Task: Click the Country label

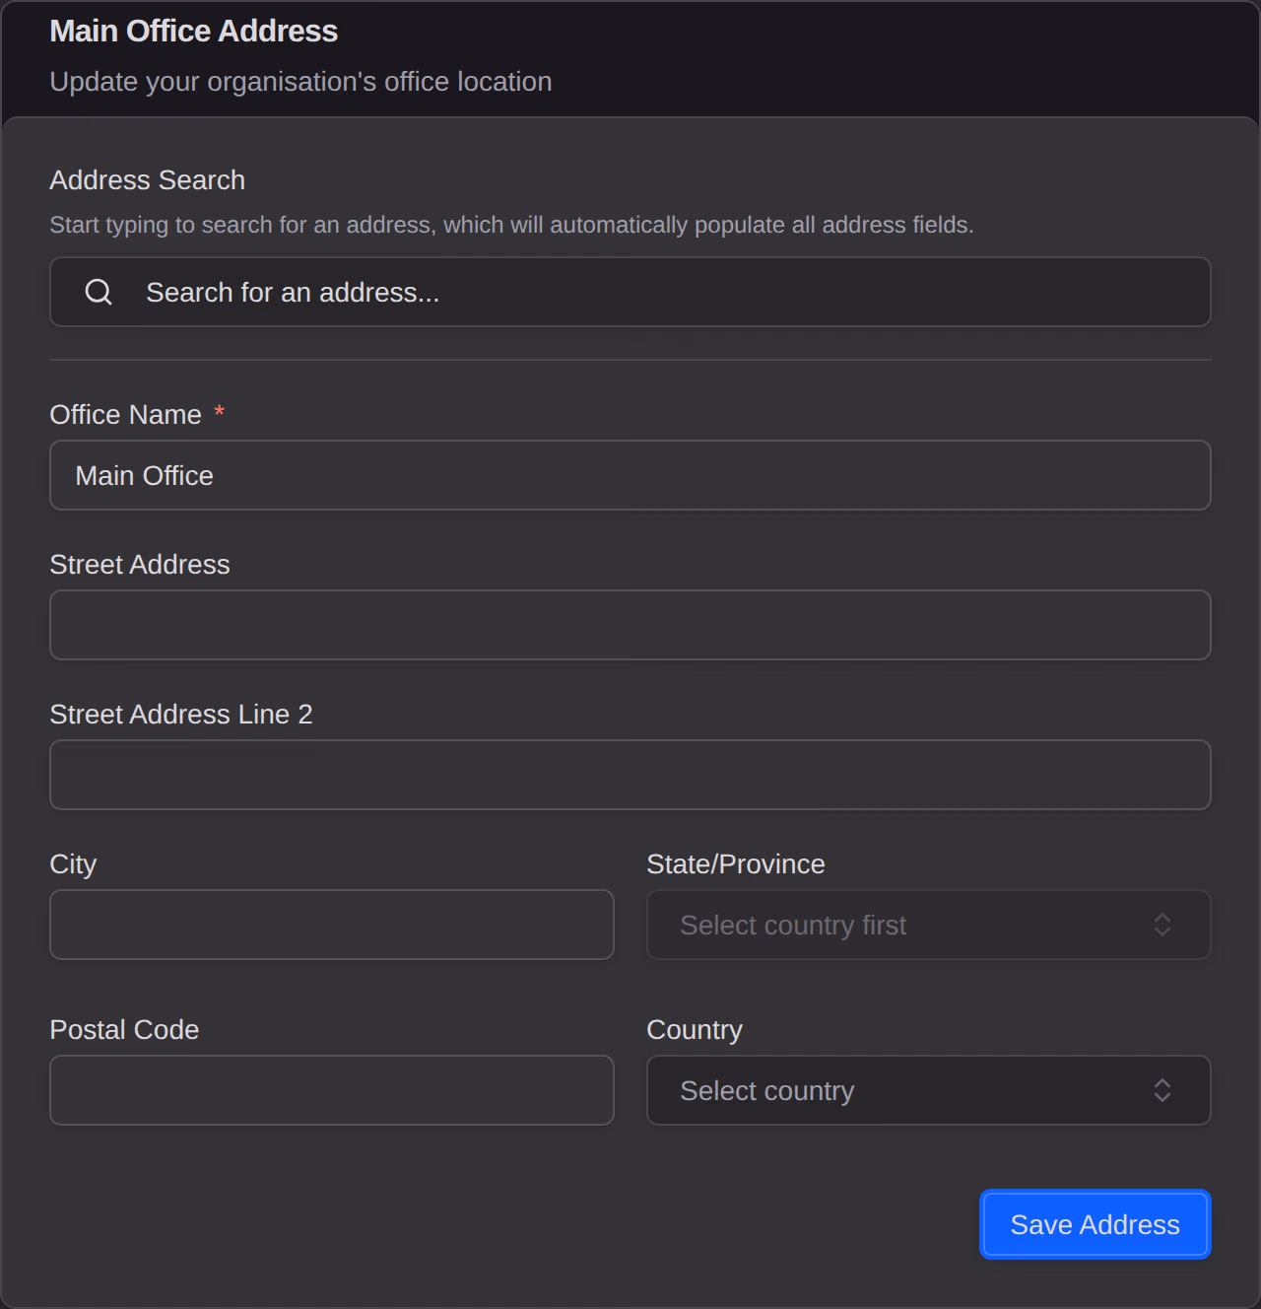Action: [x=695, y=1030]
